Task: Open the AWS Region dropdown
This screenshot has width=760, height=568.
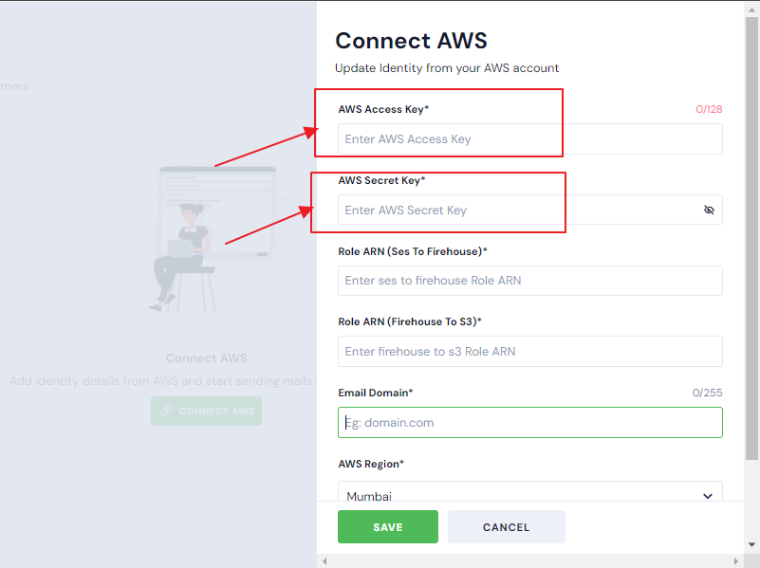Action: pyautogui.click(x=529, y=495)
